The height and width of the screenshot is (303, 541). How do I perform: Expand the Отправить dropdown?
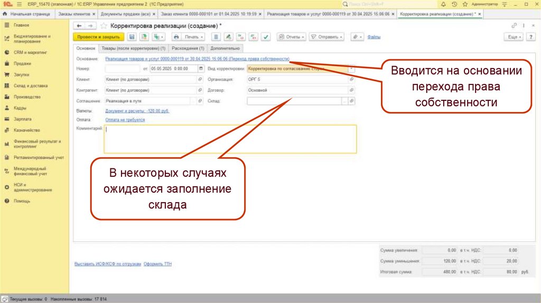click(x=326, y=37)
